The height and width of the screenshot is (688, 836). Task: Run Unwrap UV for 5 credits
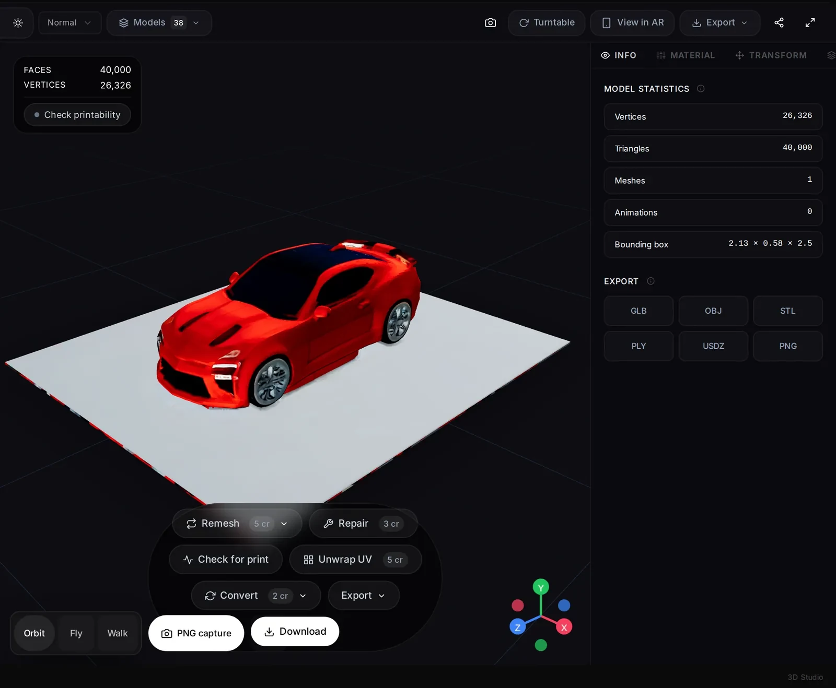pos(355,560)
